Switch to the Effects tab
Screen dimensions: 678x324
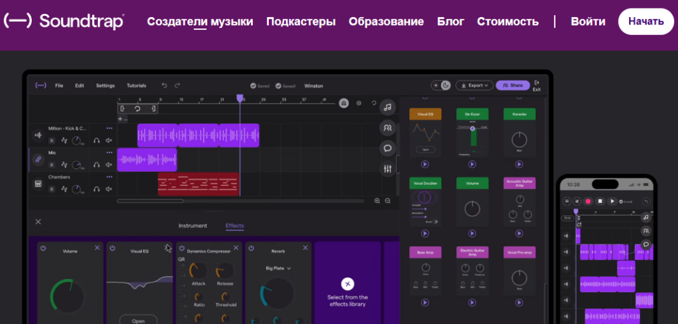(235, 225)
